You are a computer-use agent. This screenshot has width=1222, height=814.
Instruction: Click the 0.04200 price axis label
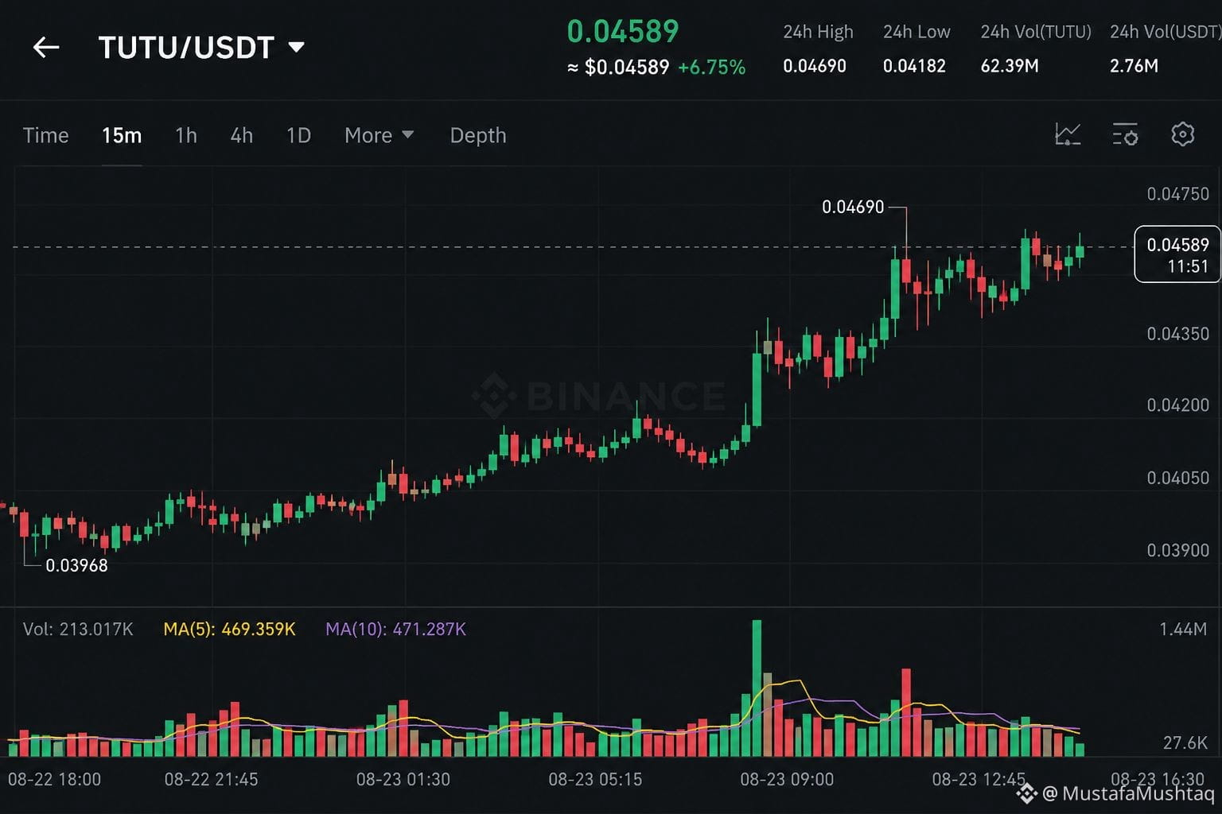[x=1177, y=405]
